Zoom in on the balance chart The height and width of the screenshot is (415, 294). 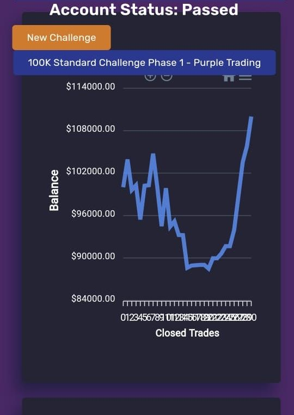pyautogui.click(x=150, y=77)
